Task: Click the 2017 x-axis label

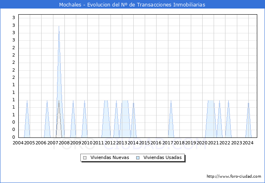Action: tap(168, 143)
